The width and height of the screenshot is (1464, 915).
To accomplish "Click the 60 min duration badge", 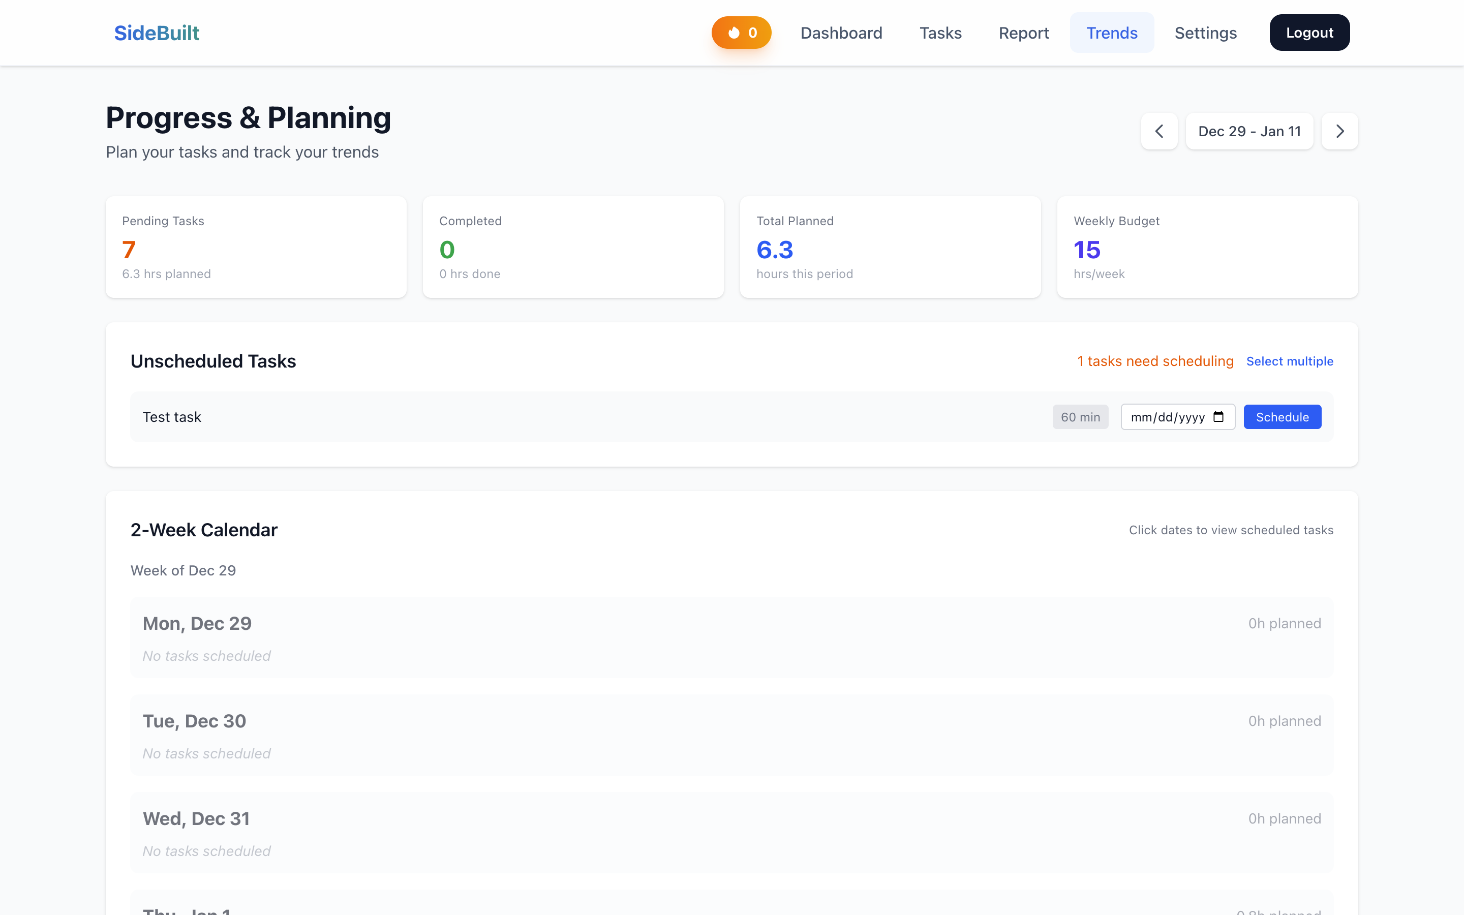I will tap(1080, 416).
